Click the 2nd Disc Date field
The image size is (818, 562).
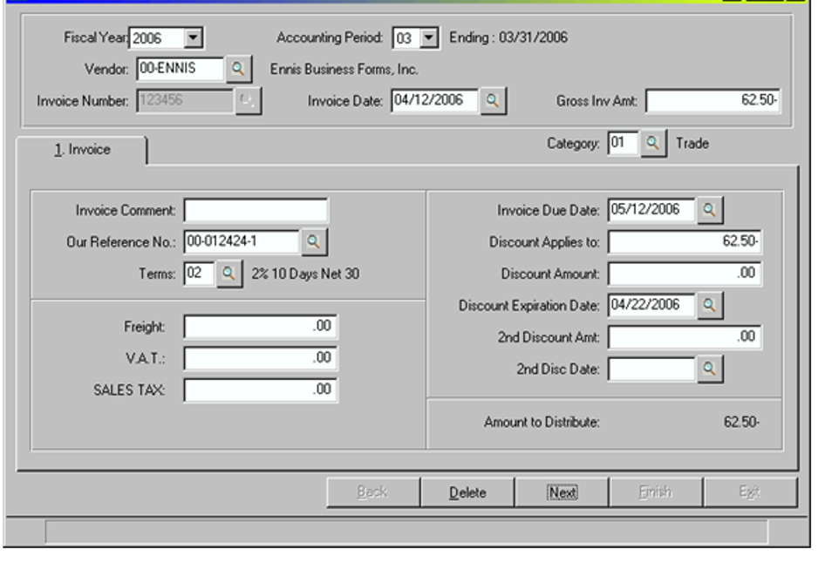click(651, 369)
